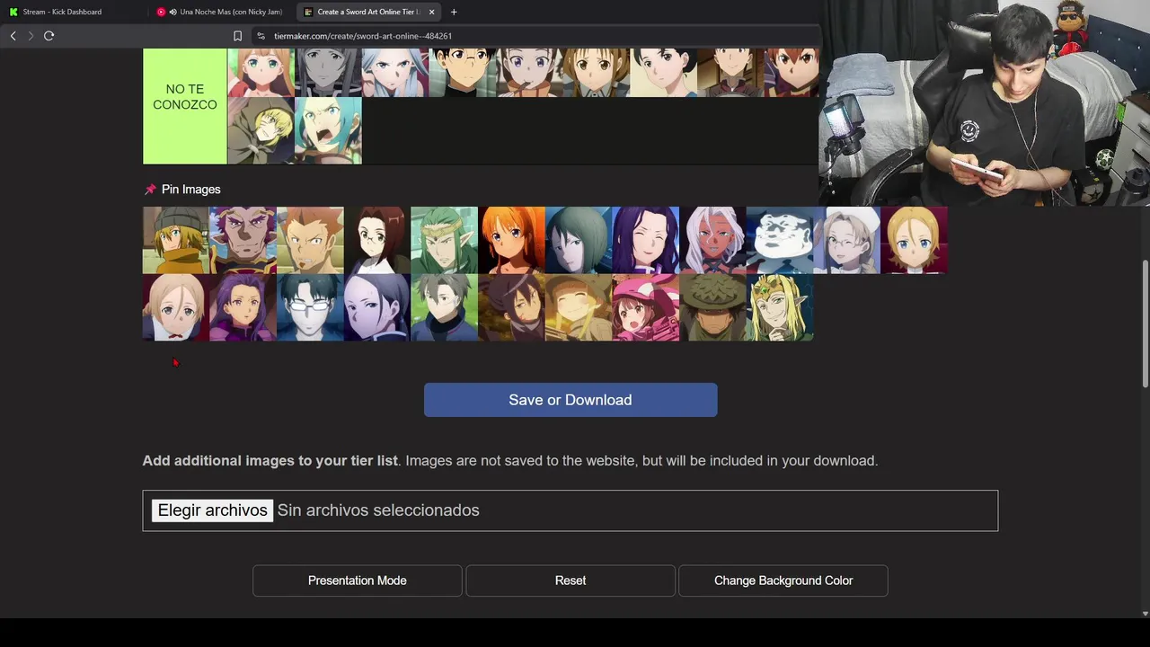Select the woman with the white nurse cap and glasses
Screen dimensions: 1150x647
click(846, 240)
